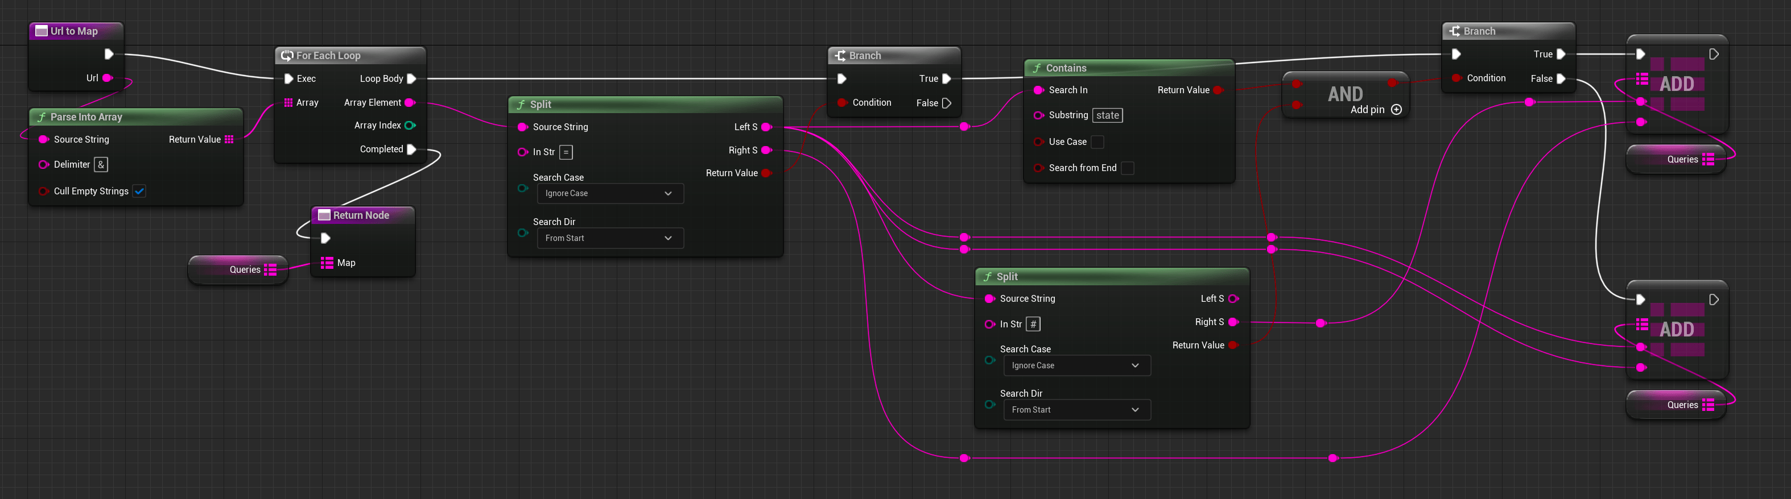Viewport: 1791px width, 499px height.
Task: Select the AND node
Action: (1346, 94)
